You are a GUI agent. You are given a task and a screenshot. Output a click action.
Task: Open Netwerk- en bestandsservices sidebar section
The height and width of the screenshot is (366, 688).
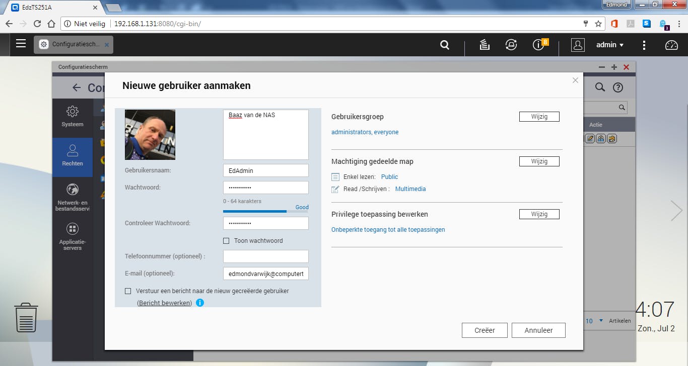click(73, 197)
